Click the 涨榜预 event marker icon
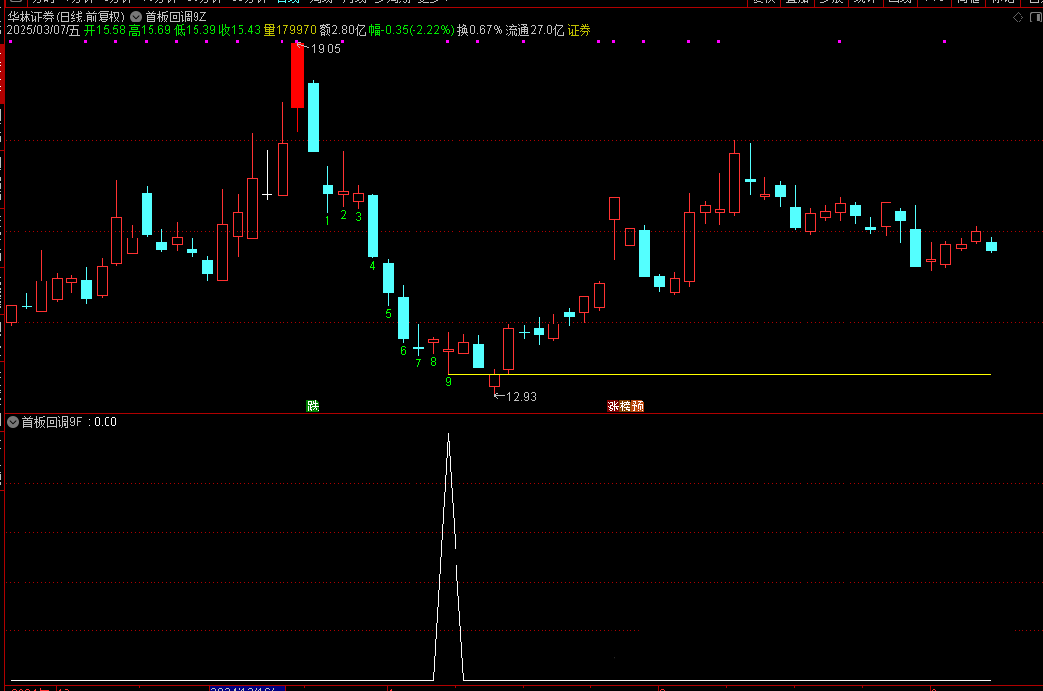This screenshot has width=1043, height=691. click(626, 406)
